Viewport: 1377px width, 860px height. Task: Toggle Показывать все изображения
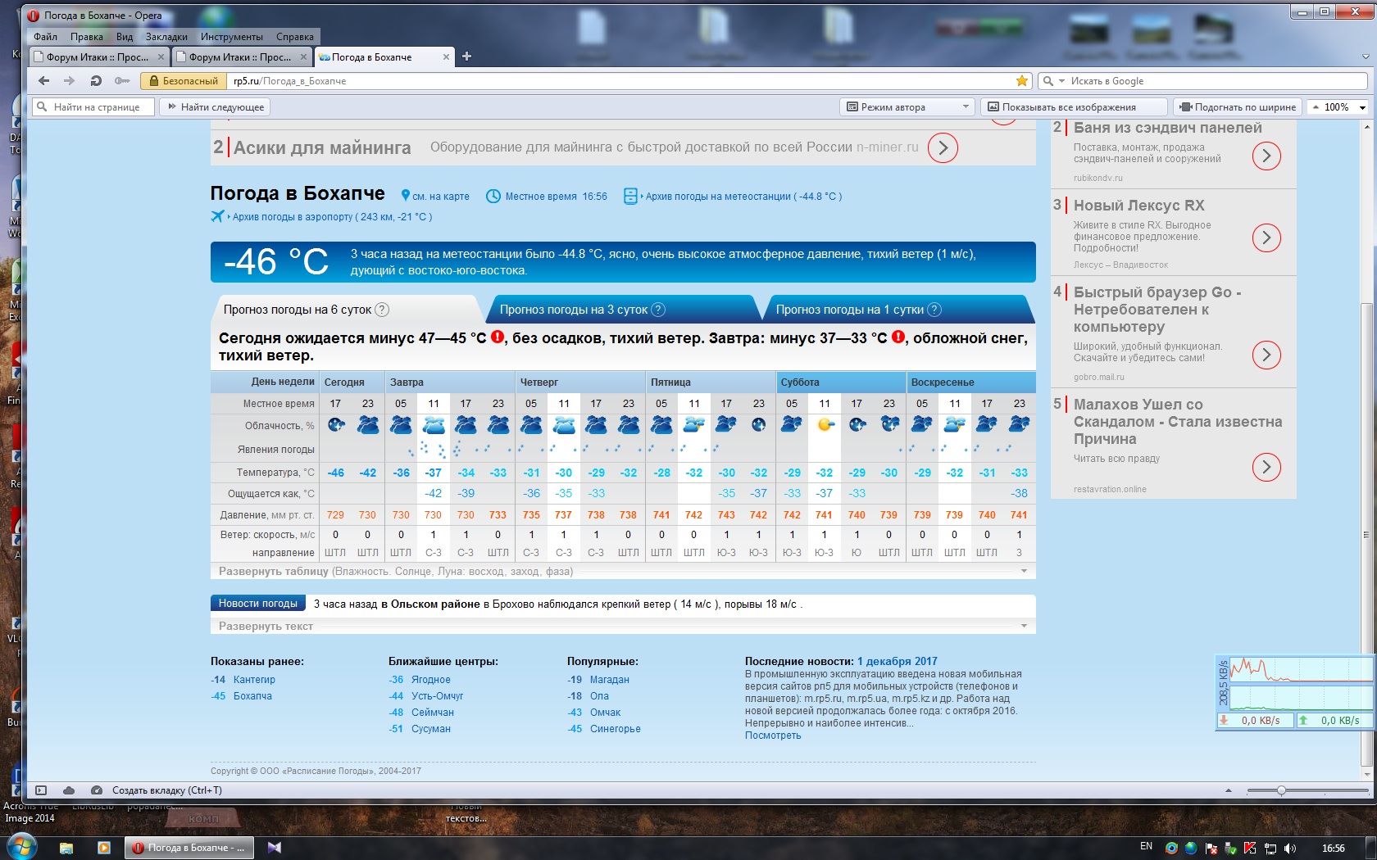tap(1074, 107)
